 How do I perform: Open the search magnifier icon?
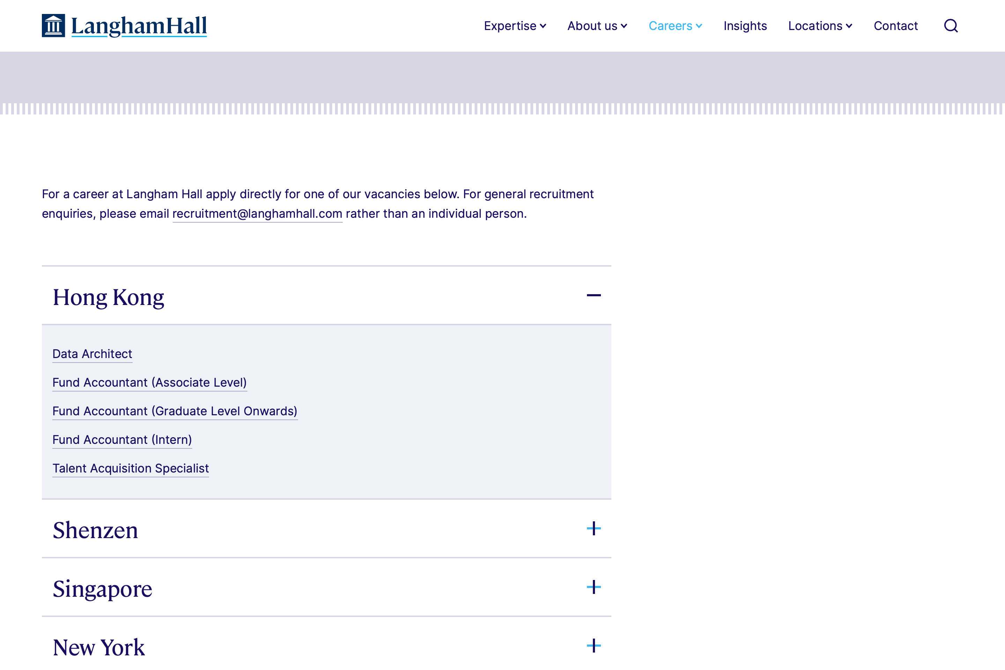tap(951, 25)
